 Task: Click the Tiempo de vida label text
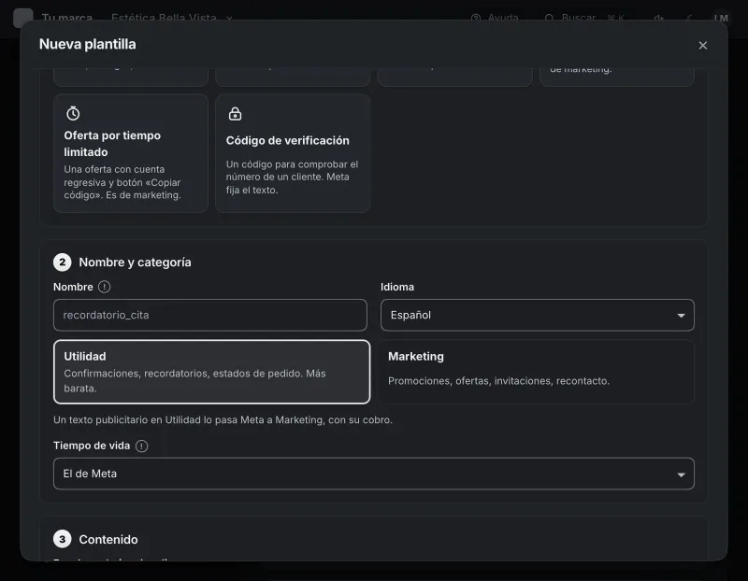[92, 446]
